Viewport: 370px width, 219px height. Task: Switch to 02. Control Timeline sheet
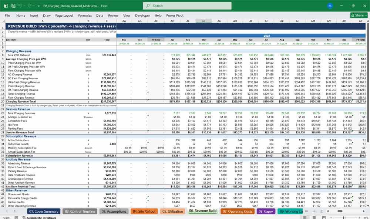click(x=80, y=212)
